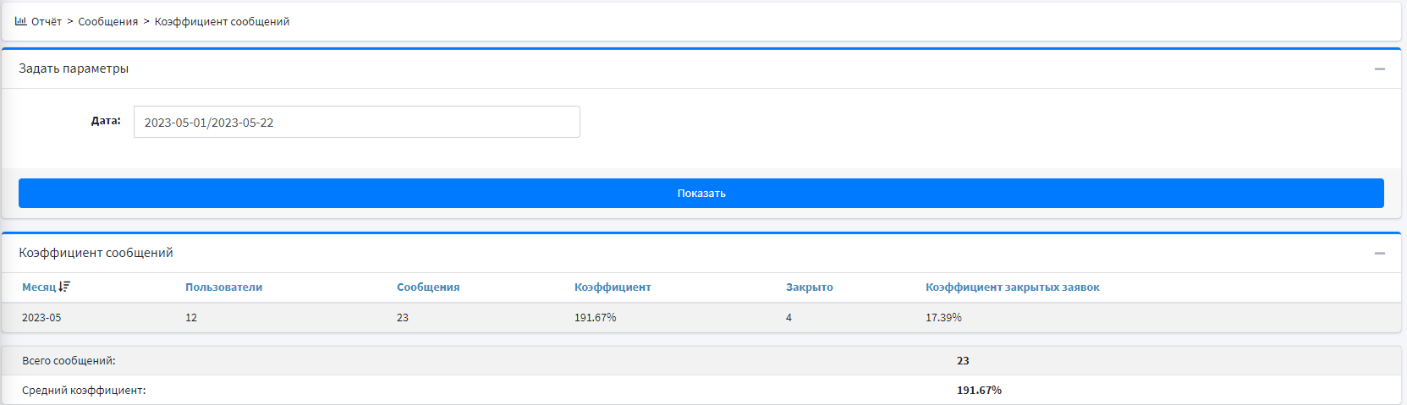Screen dimensions: 1407x405
Task: Click Коэффициент сообщений breadcrumb item
Action: coord(222,22)
